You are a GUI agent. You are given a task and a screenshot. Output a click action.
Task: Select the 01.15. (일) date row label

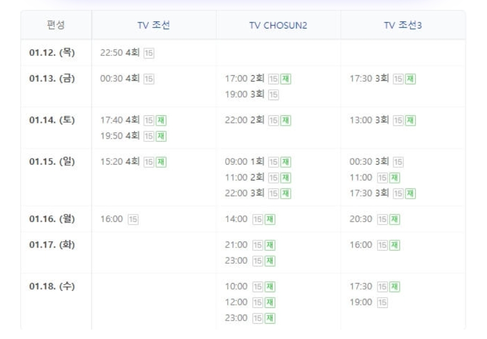point(52,161)
